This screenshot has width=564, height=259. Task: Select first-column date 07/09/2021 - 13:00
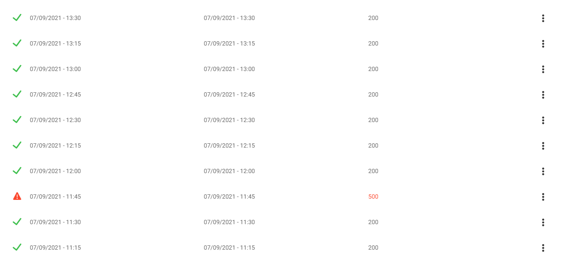point(55,69)
